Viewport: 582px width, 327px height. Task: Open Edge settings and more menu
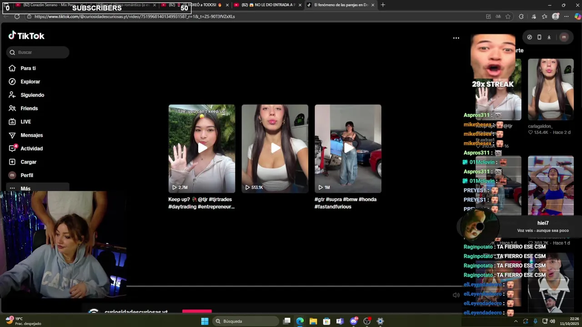[567, 16]
